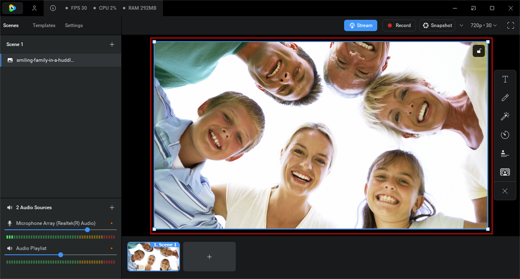
Task: Open the Timer clock tool
Action: 505,134
